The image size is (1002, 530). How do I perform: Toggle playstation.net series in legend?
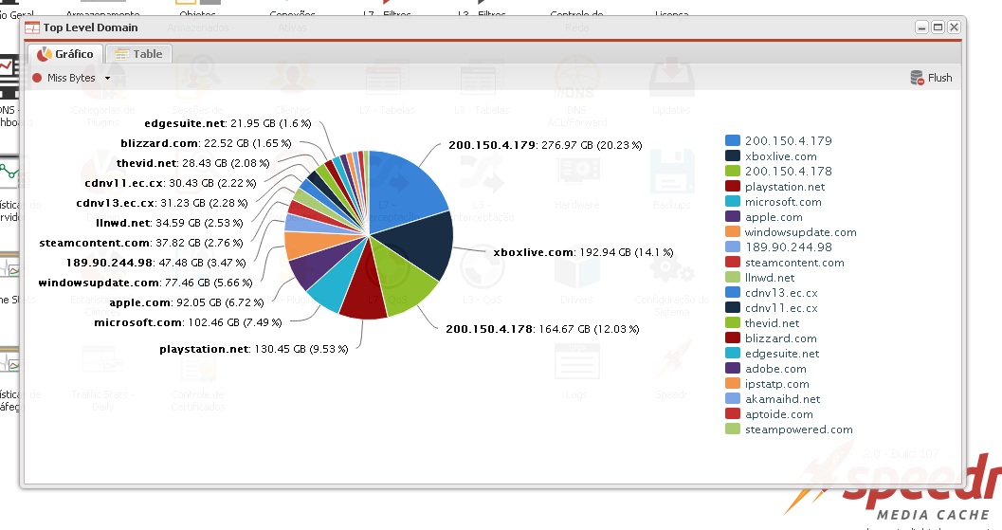coord(784,187)
